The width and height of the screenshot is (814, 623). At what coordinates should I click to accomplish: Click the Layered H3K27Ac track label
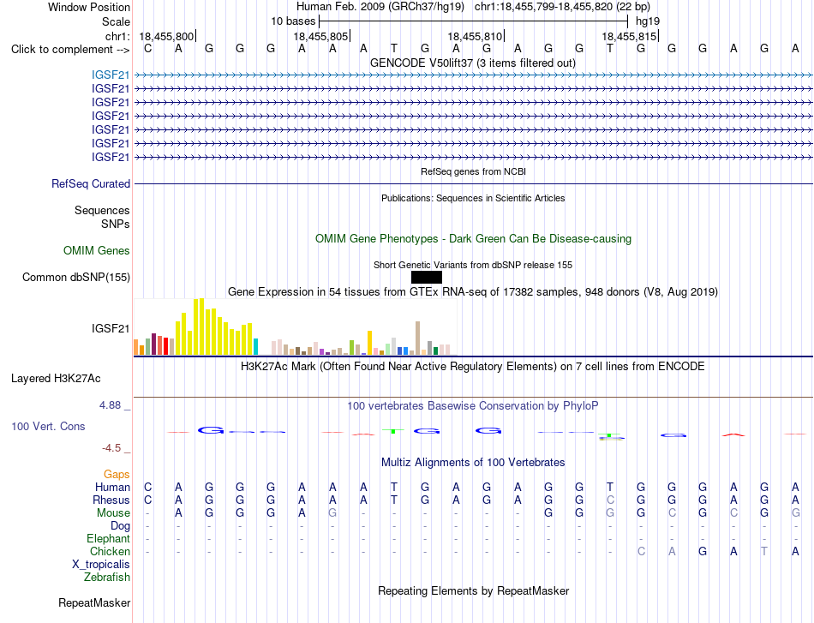tap(56, 379)
